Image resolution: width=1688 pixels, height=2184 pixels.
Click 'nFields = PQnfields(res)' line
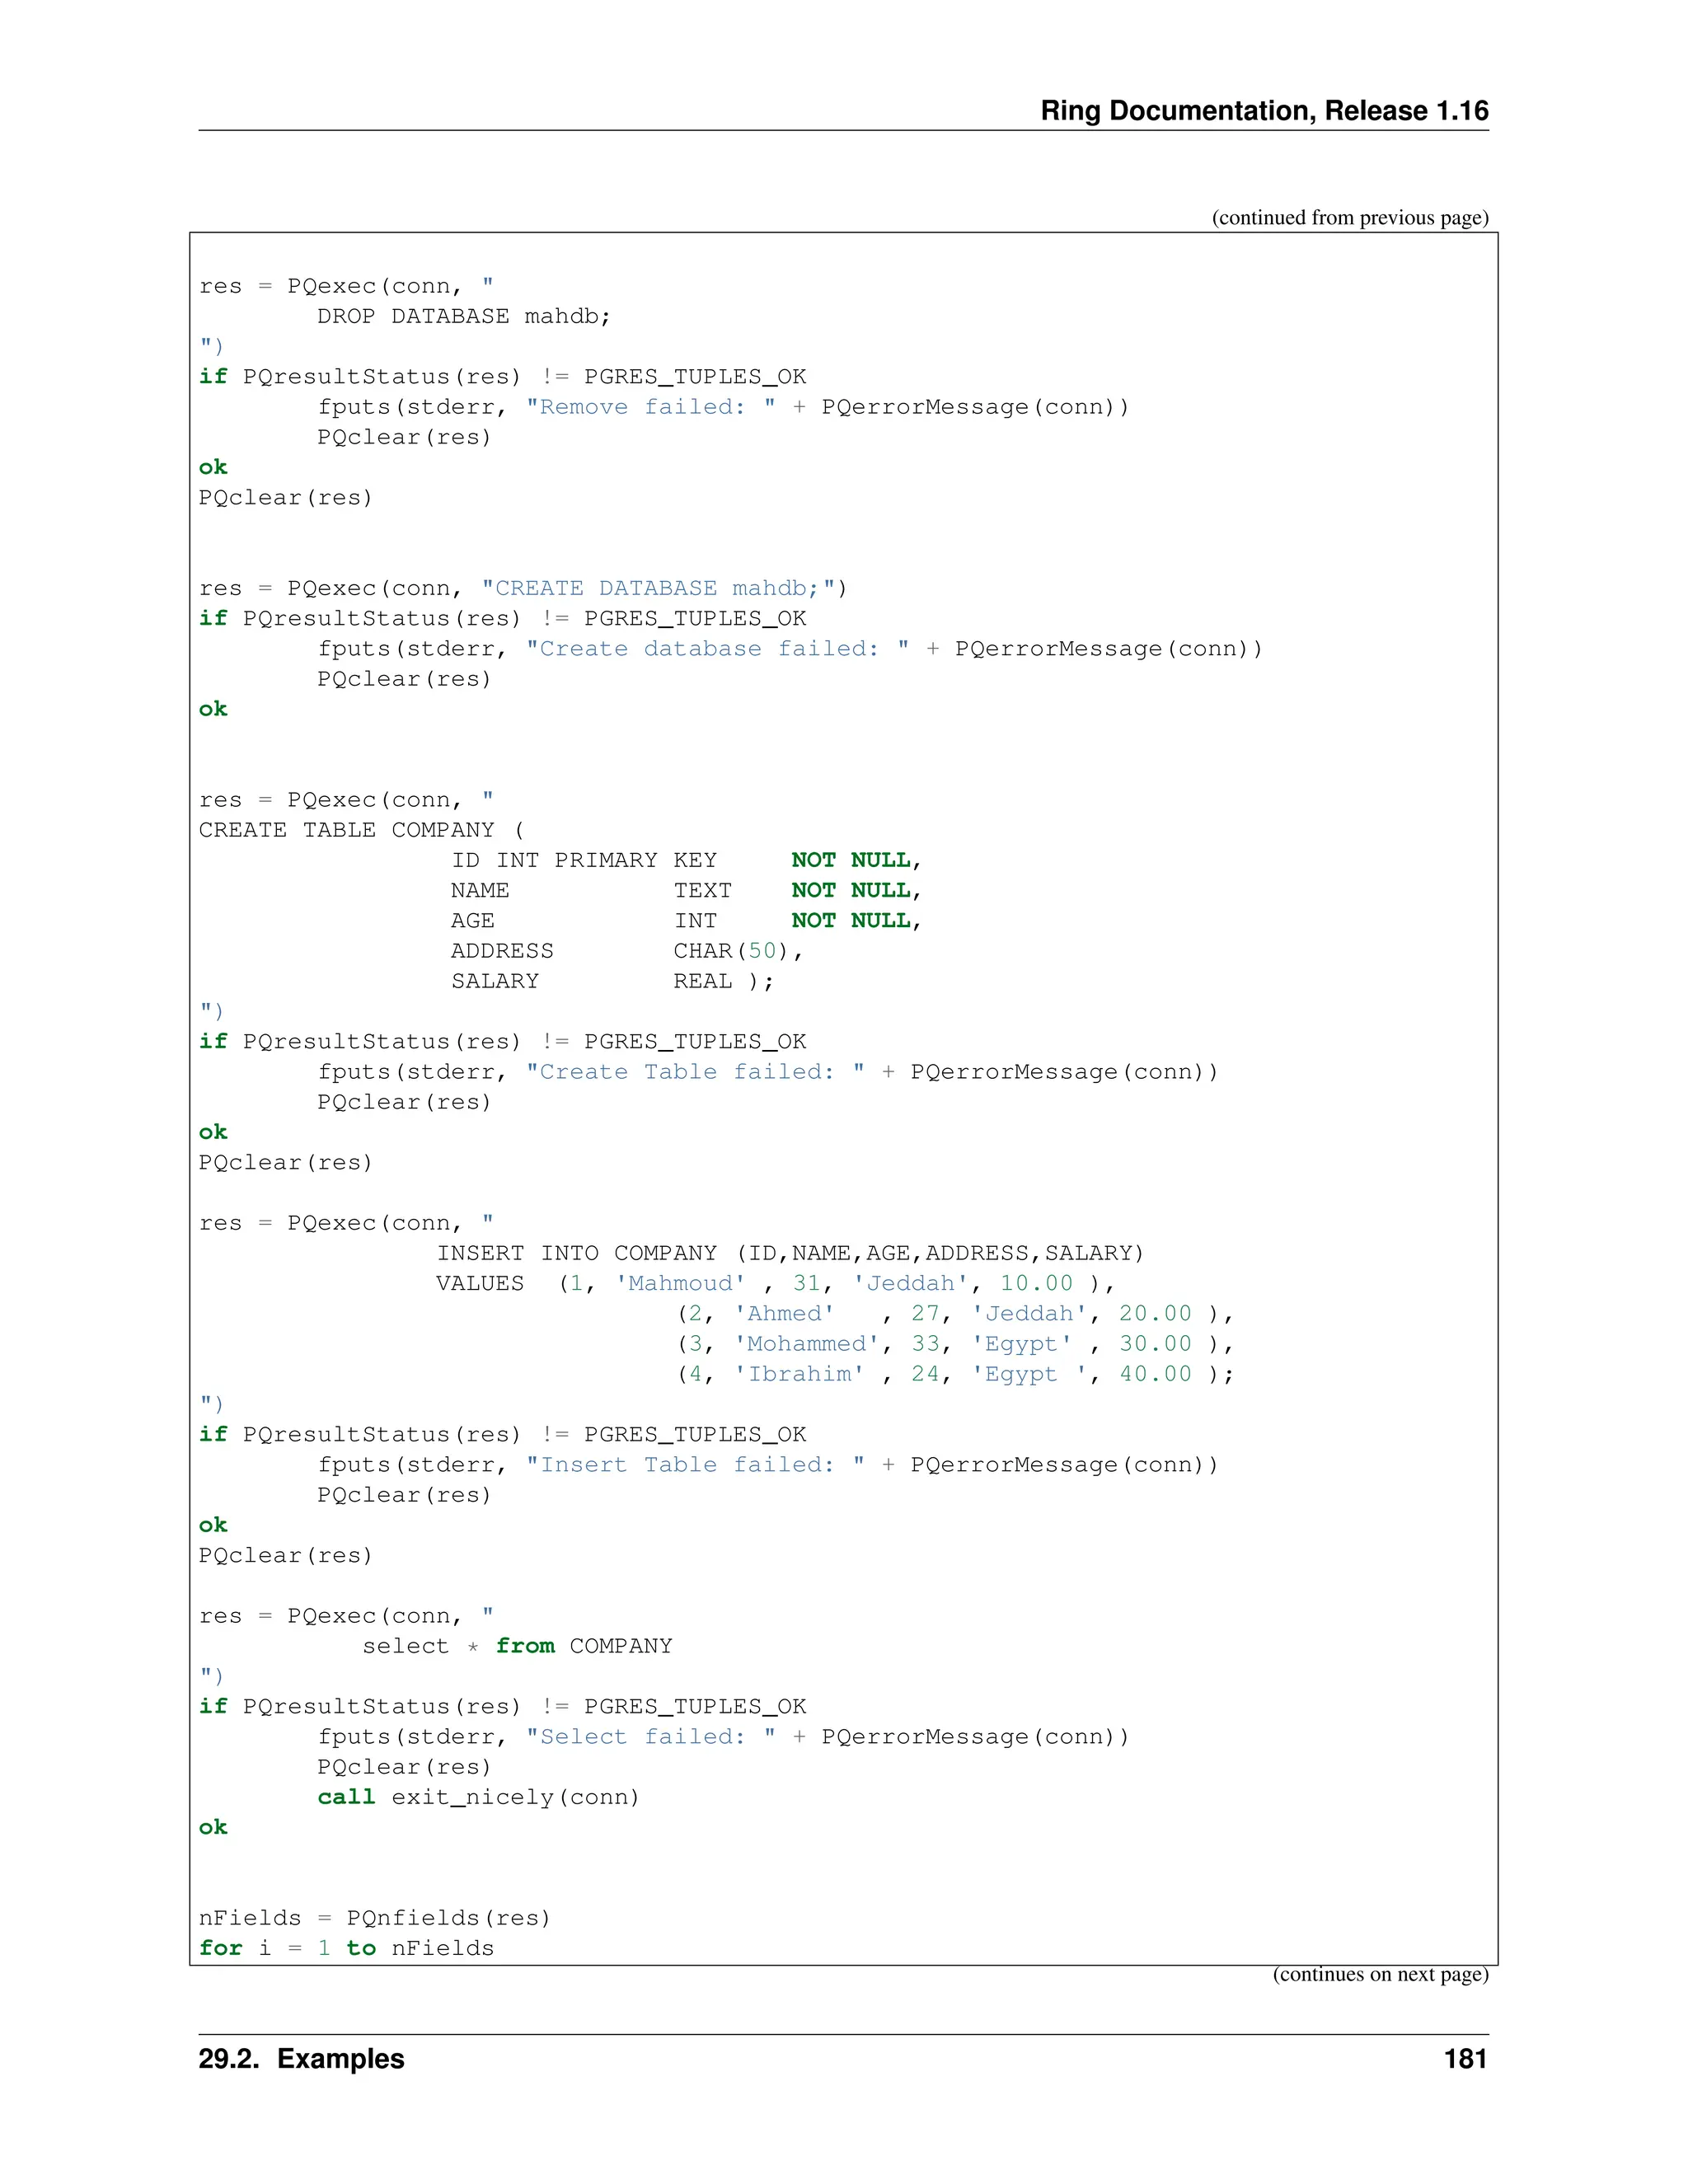pos(374,1918)
